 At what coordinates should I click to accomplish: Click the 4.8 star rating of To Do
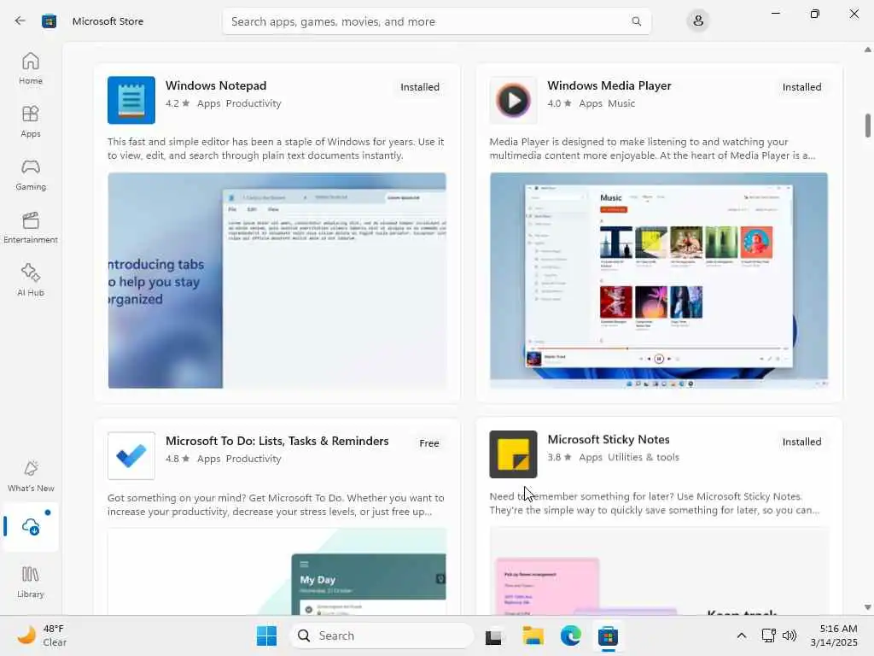pos(178,459)
